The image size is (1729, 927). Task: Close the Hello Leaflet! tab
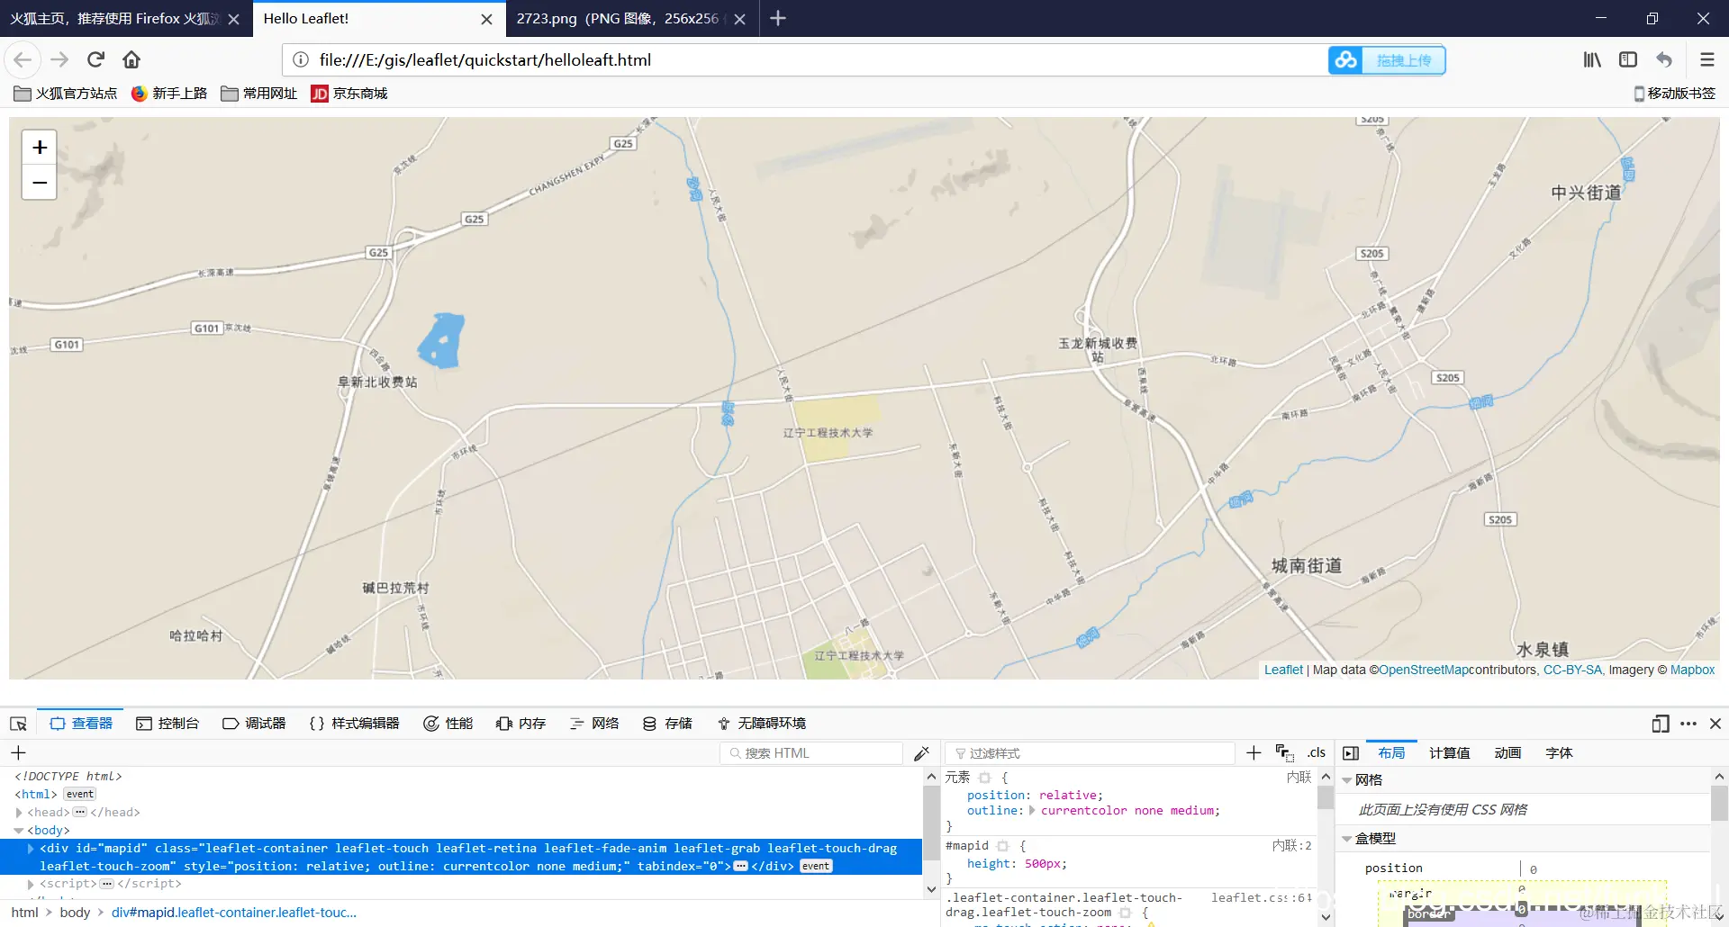486,19
